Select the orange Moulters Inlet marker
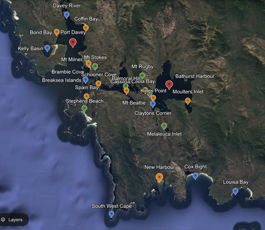The height and width of the screenshot is (230, 265). click(188, 101)
